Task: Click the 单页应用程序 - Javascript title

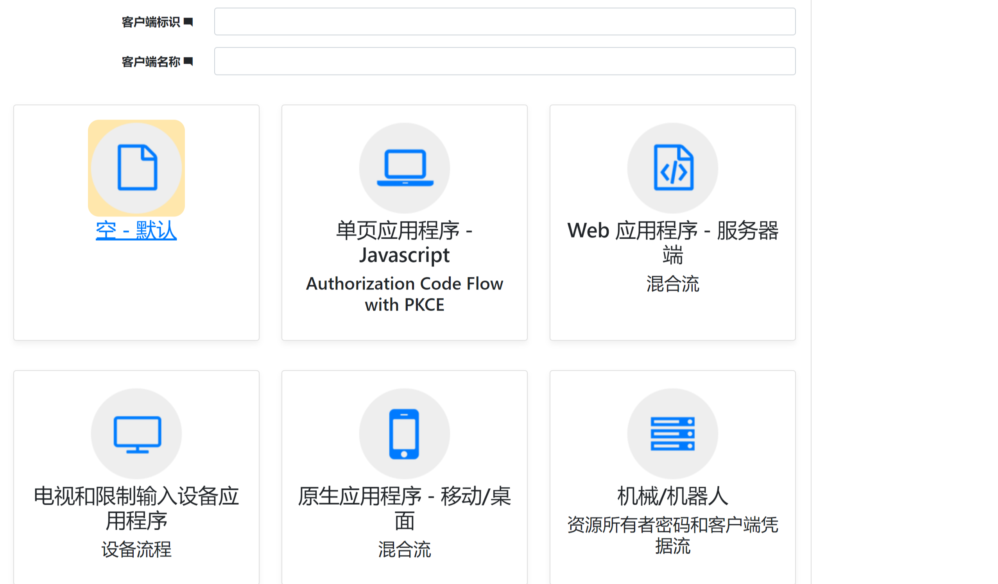Action: 404,242
